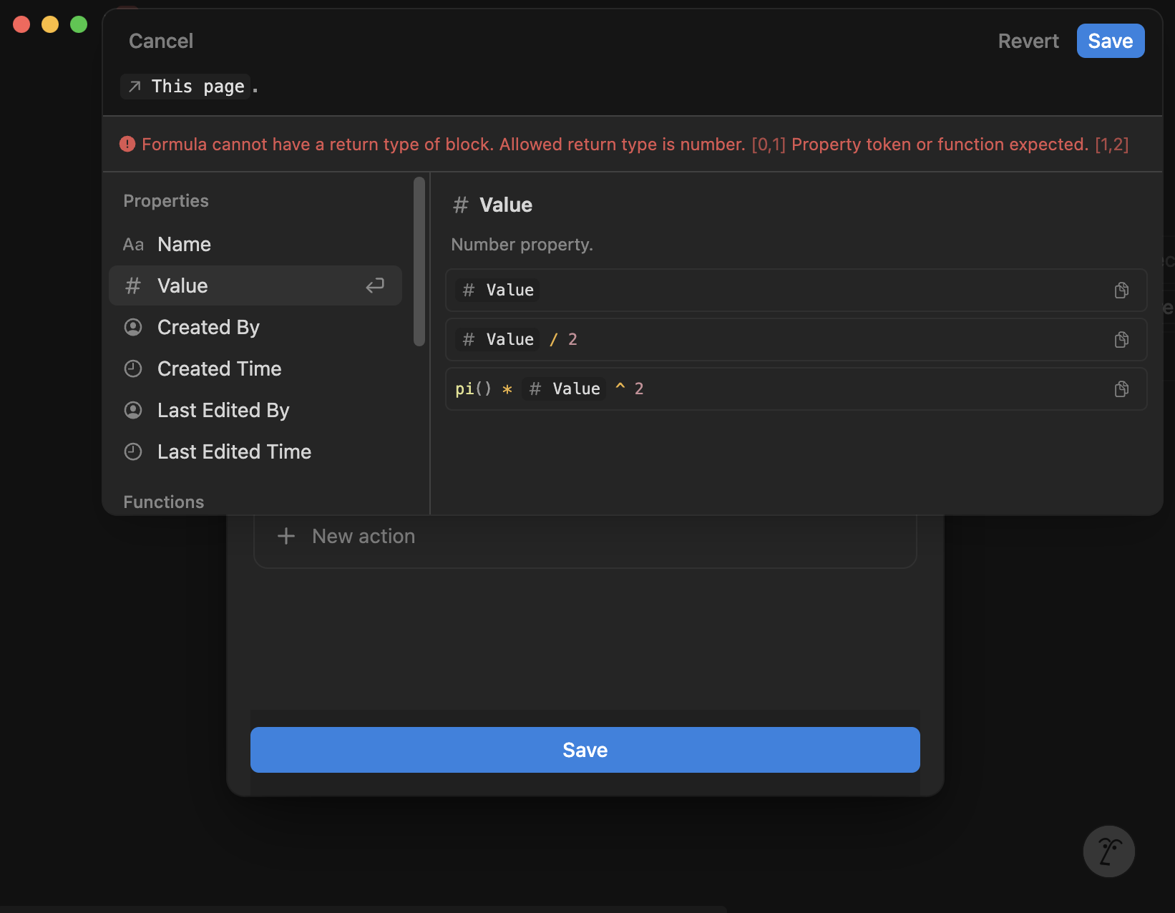Click Cancel to discard formula changes
The image size is (1175, 913).
pyautogui.click(x=160, y=41)
